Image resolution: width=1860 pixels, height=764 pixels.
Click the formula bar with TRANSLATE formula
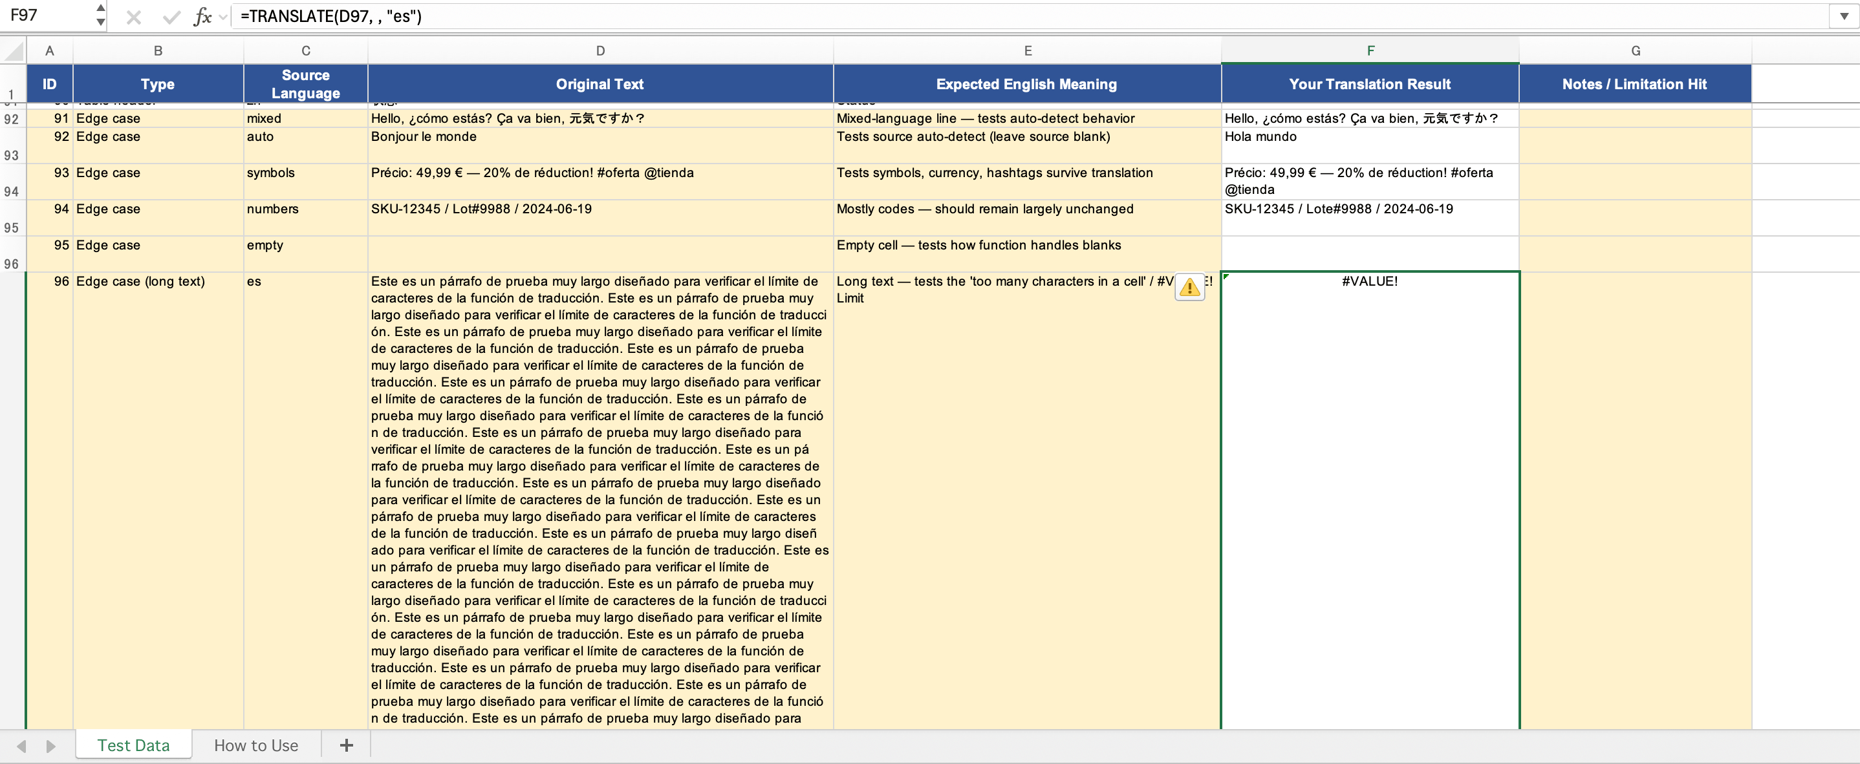click(x=1030, y=16)
